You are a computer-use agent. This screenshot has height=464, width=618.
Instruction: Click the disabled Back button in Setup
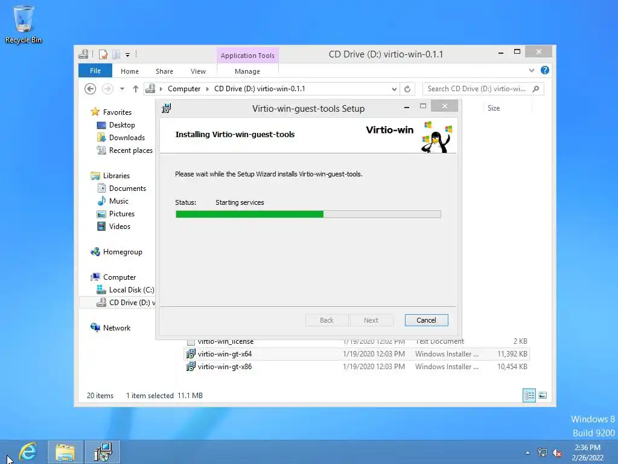[x=327, y=320]
